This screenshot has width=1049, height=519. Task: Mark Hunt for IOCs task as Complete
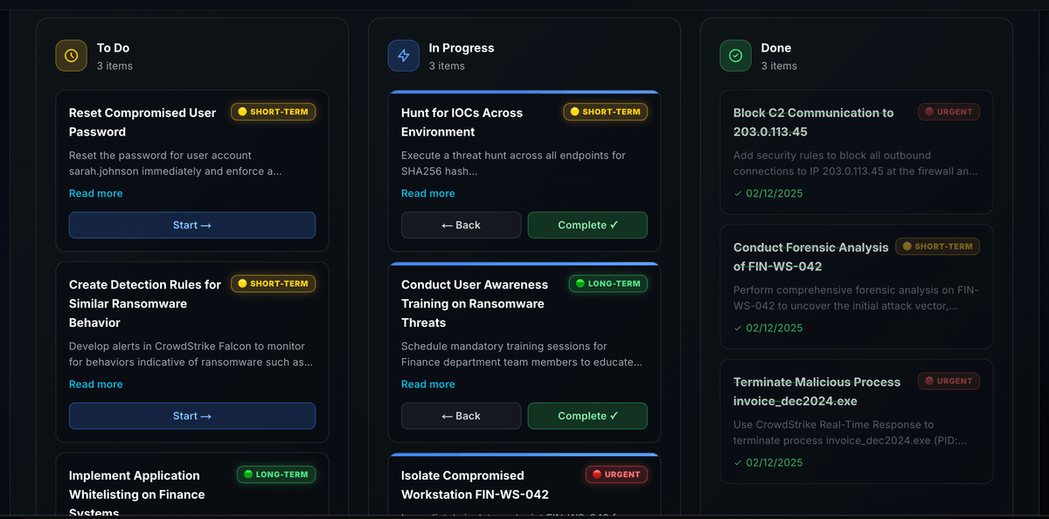[587, 225]
